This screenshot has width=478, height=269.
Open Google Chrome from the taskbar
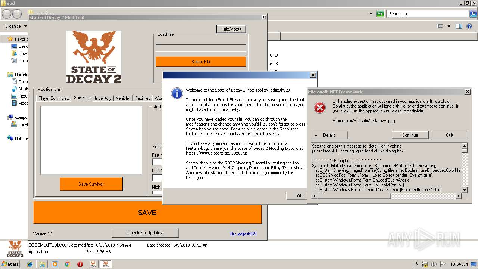click(67, 264)
